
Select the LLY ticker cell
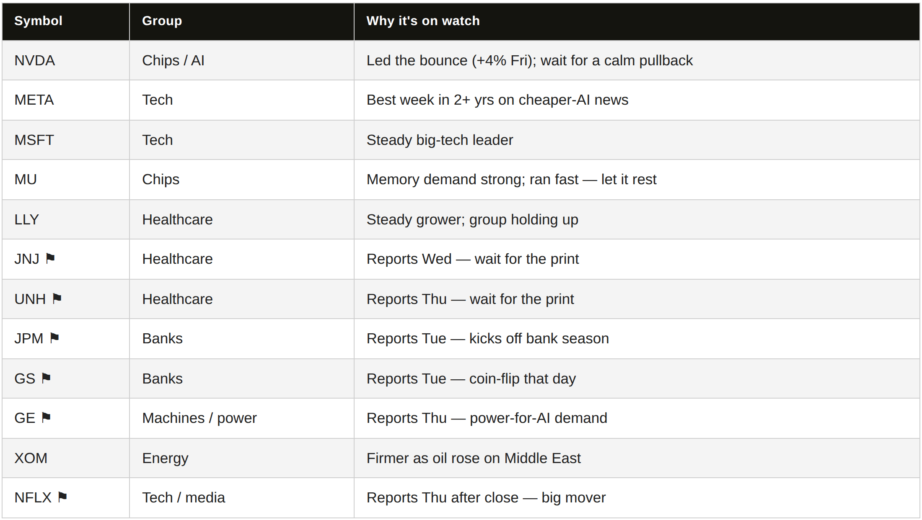pos(66,219)
